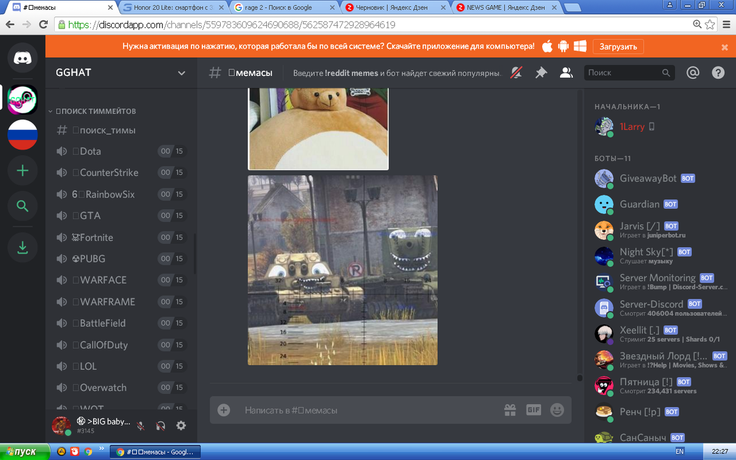Open Xeellit bot member profile
Screen dimensions: 736x460
pyautogui.click(x=659, y=333)
